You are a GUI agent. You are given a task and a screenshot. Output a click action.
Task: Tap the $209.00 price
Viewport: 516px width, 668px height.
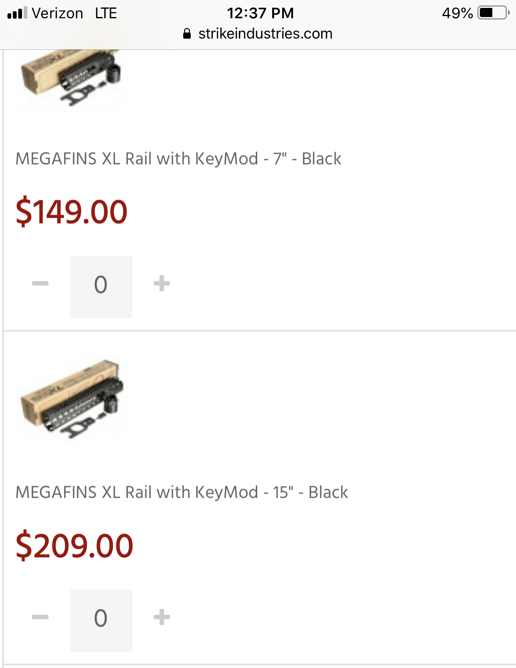coord(74,545)
